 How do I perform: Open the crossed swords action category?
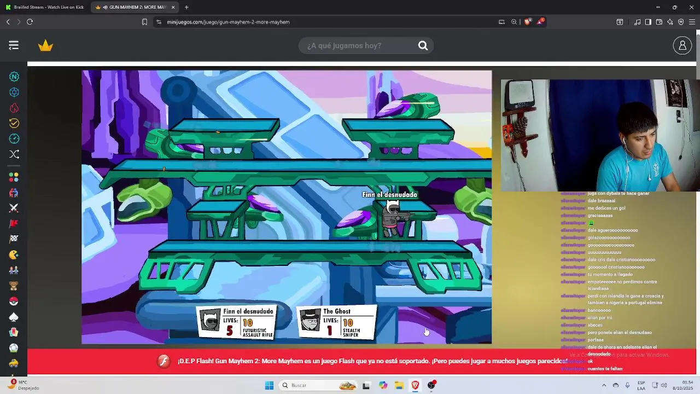[x=14, y=208]
